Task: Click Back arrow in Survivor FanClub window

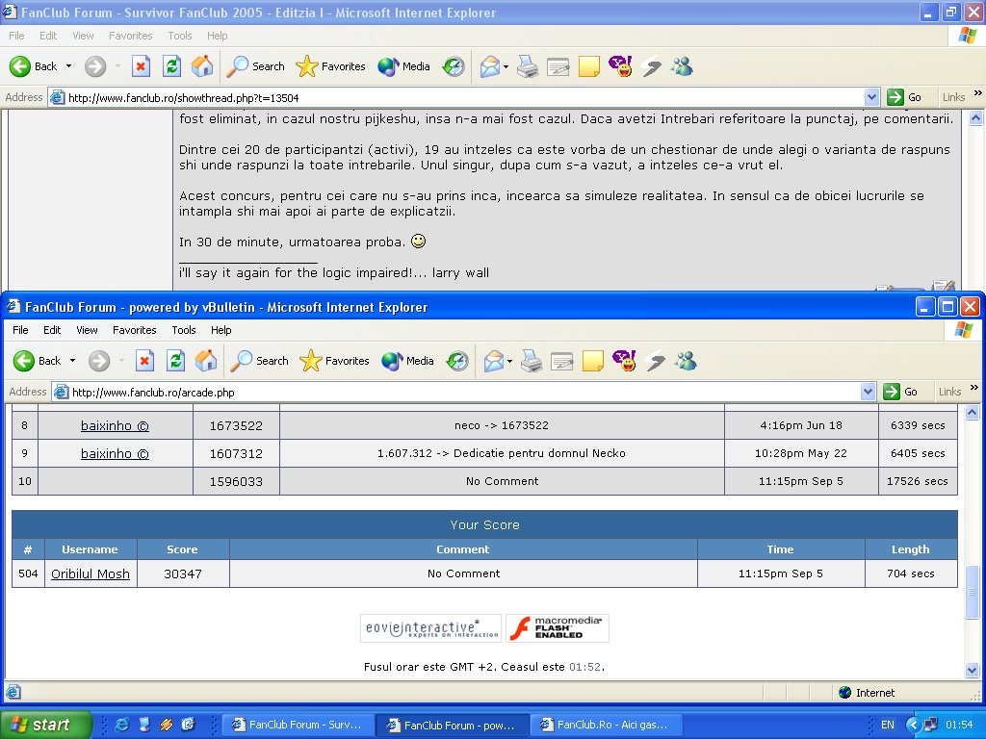Action: tap(20, 66)
